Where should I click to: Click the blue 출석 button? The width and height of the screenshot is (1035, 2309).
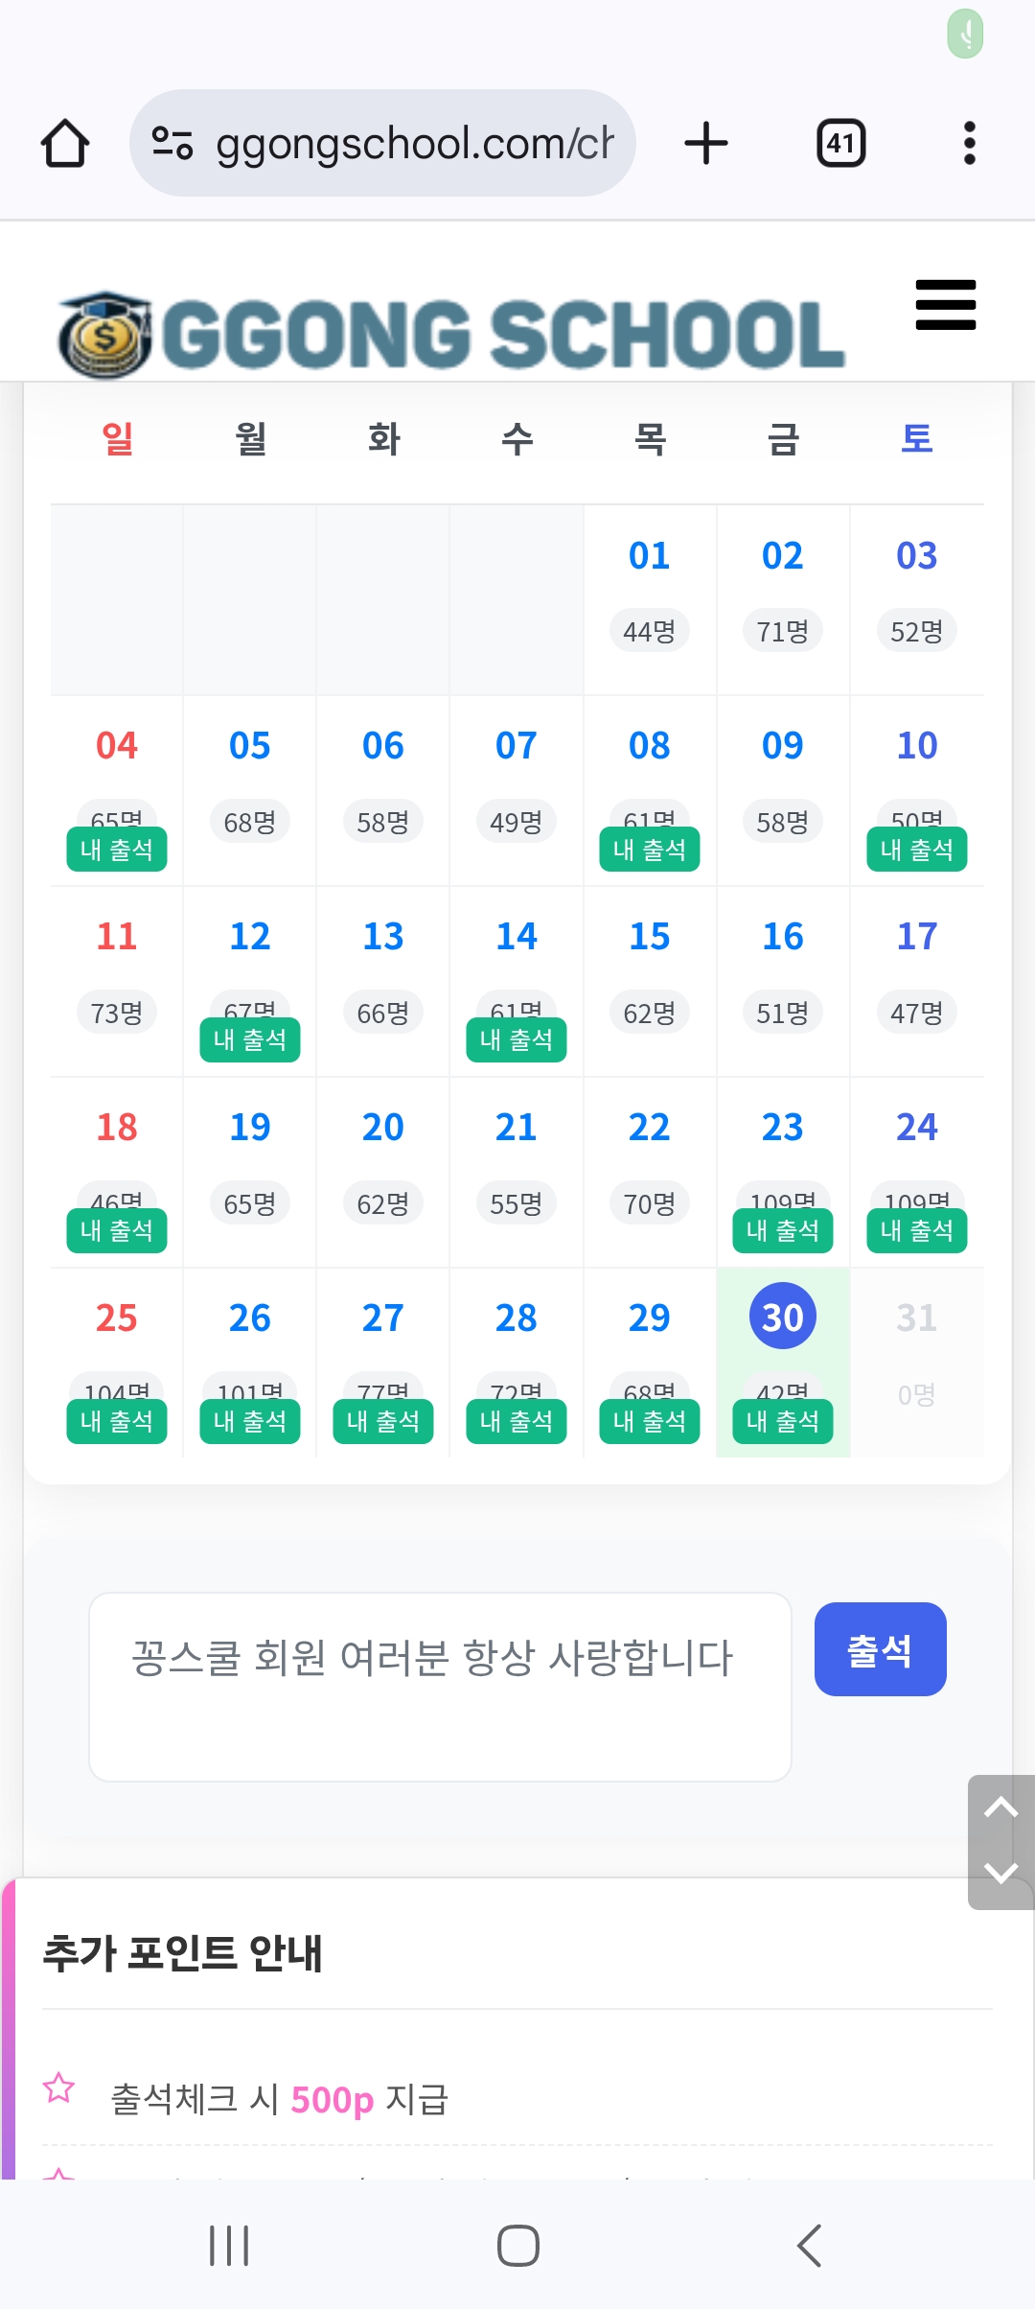[880, 1649]
